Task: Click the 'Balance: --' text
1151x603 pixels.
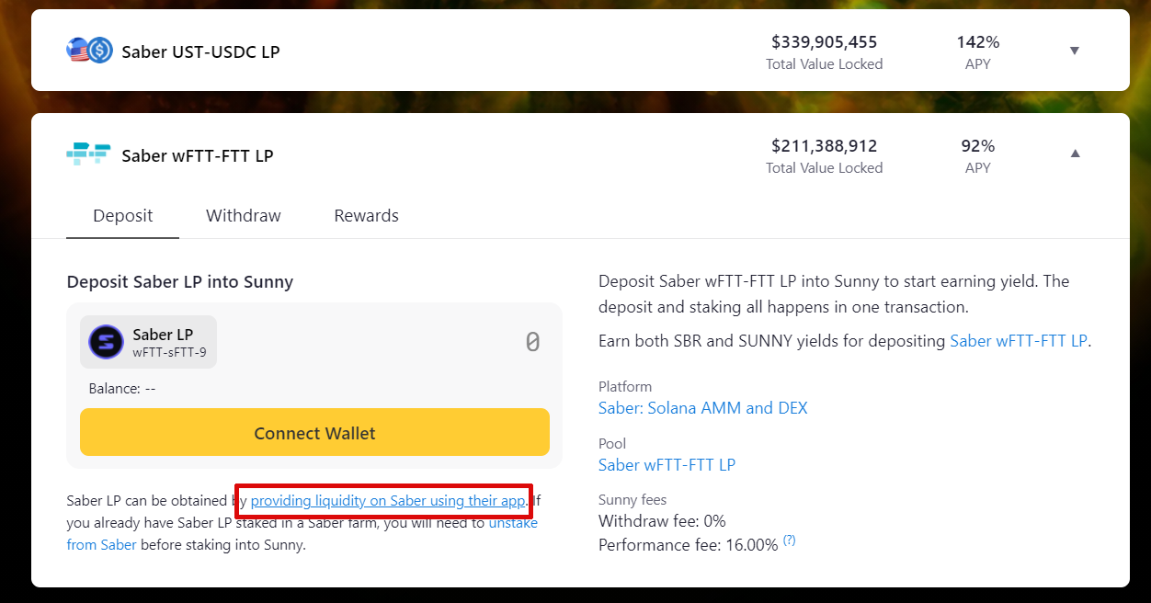Action: [122, 389]
